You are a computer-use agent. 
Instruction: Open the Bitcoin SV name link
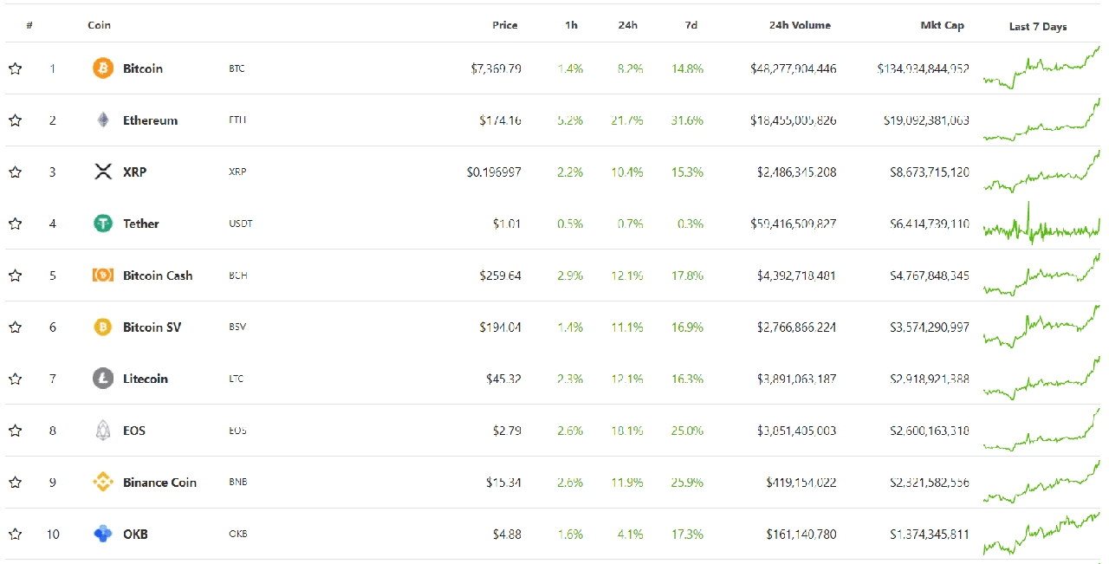coord(152,327)
